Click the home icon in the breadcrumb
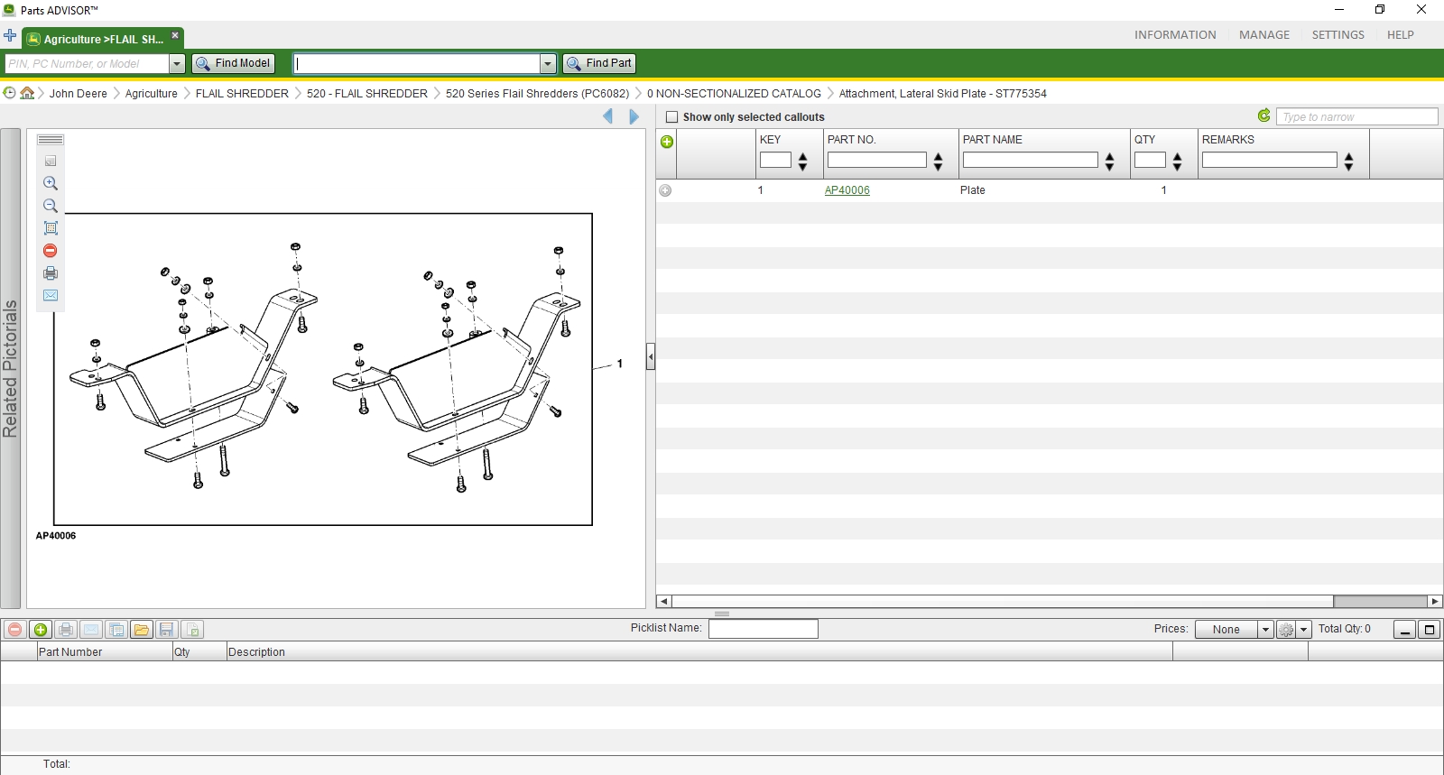This screenshot has width=1444, height=775. (x=27, y=93)
